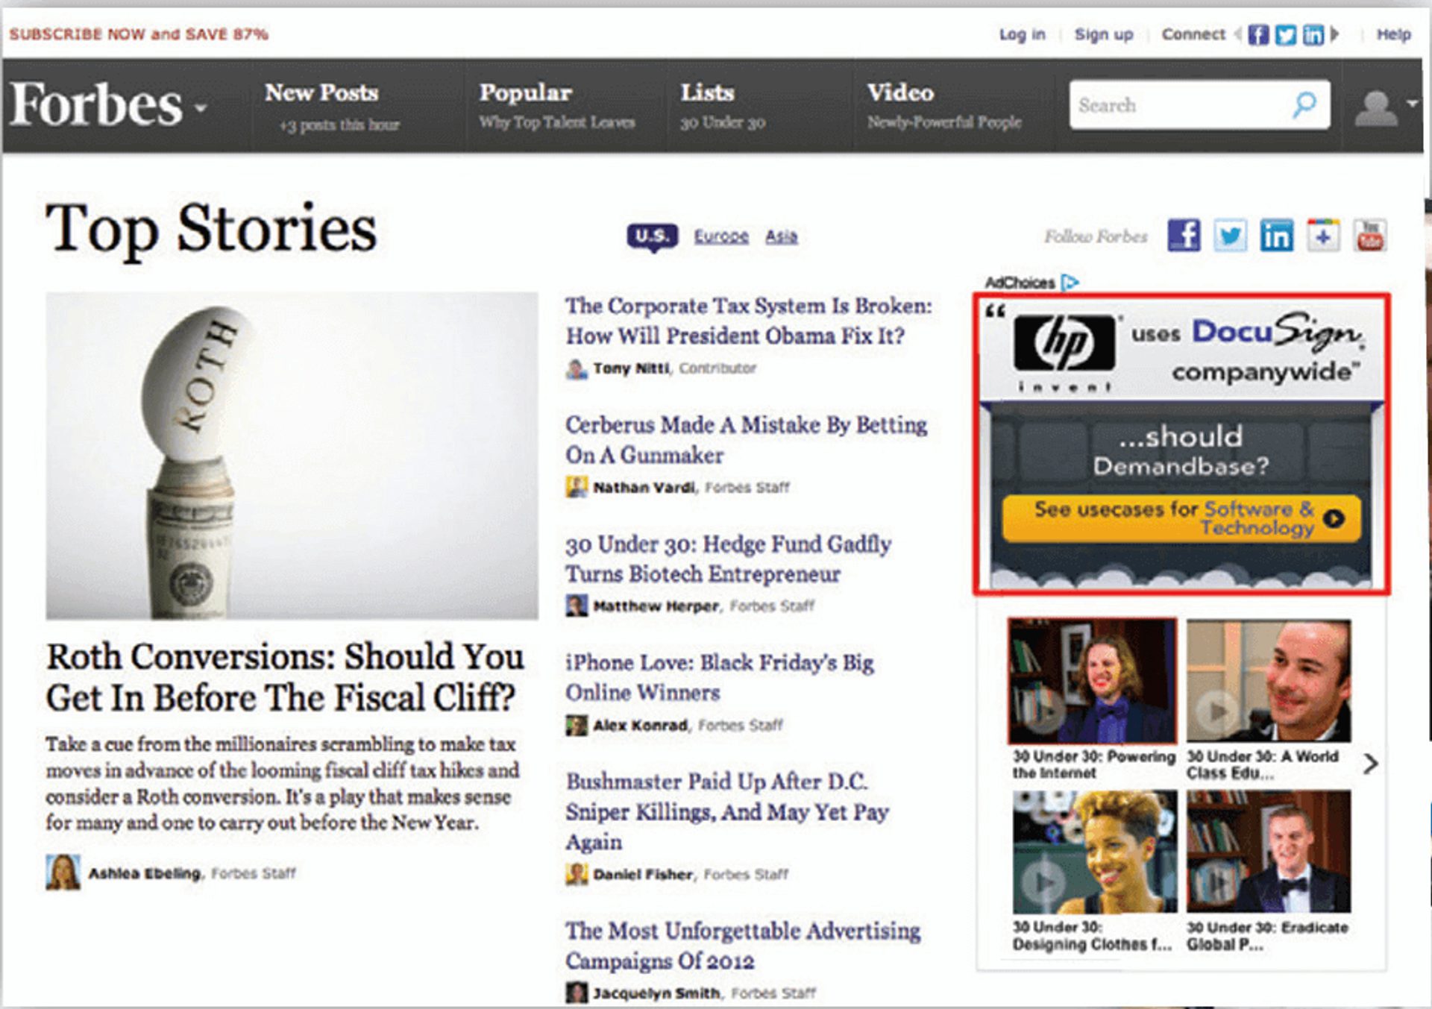Open Forbes Twitter page via Follow Forbes icon
Image resolution: width=1432 pixels, height=1009 pixels.
coord(1230,236)
